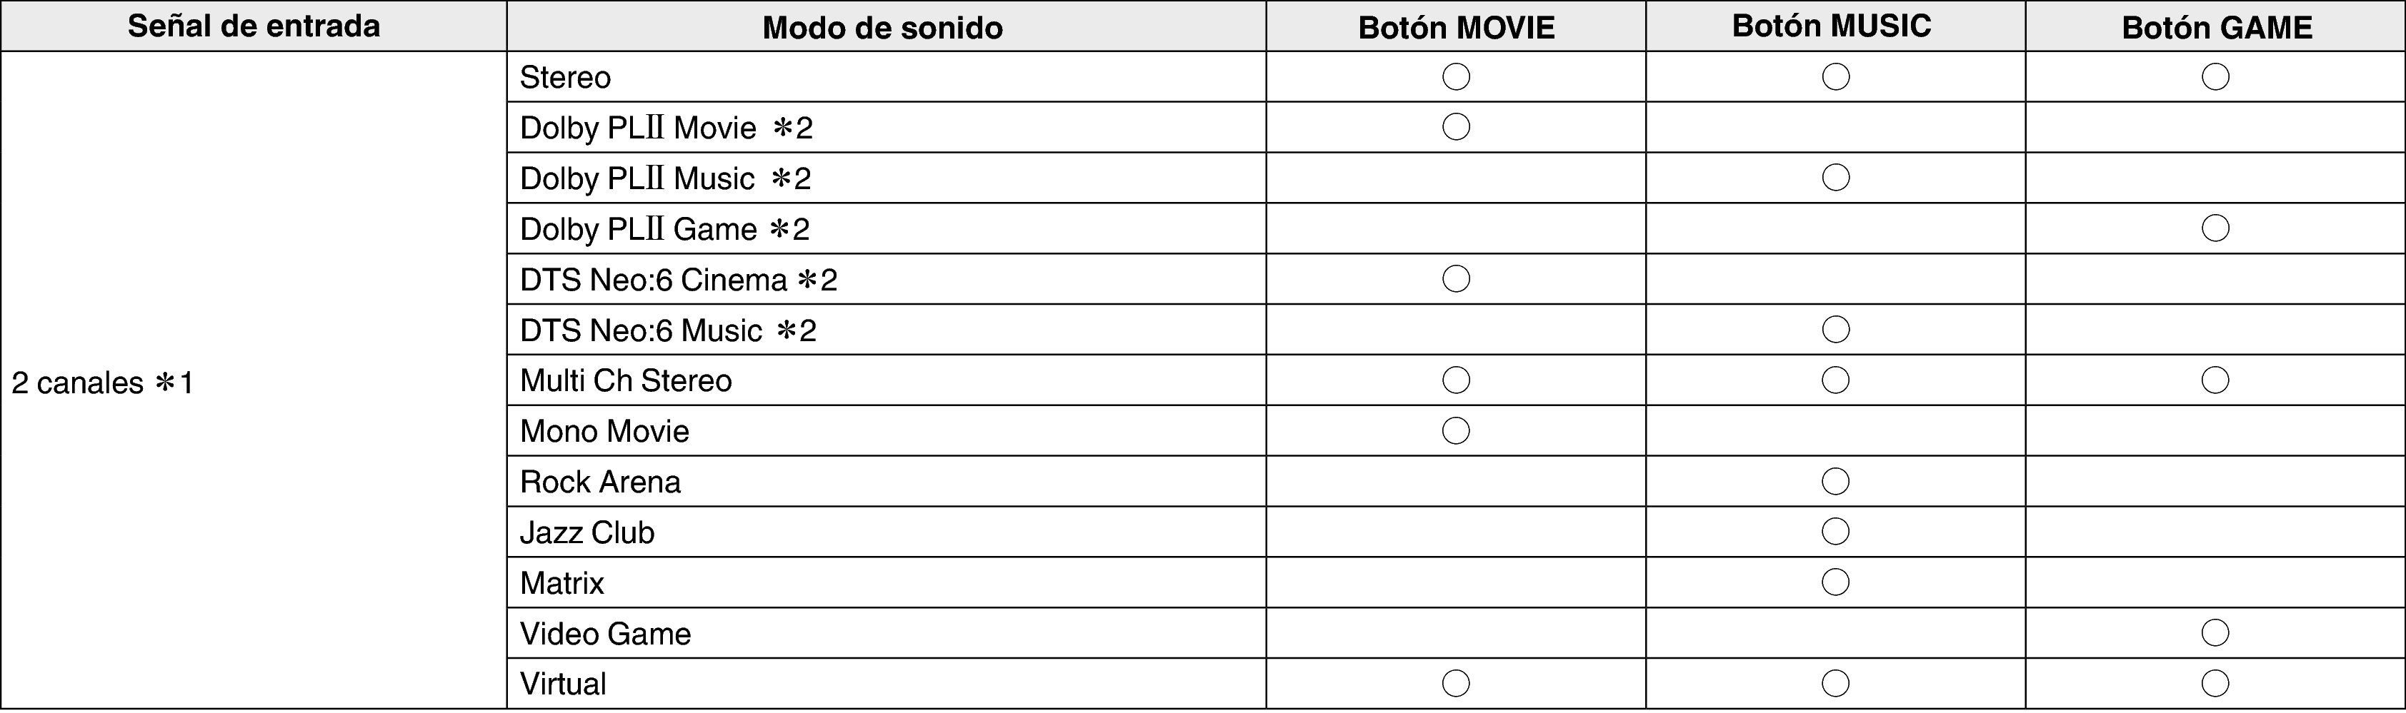Click the Stereo circle under Botón MOVIE

[1456, 76]
